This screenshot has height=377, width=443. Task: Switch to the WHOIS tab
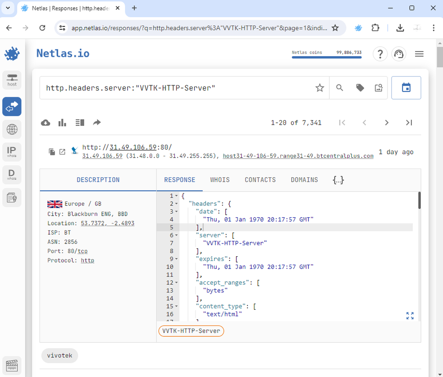pyautogui.click(x=220, y=180)
